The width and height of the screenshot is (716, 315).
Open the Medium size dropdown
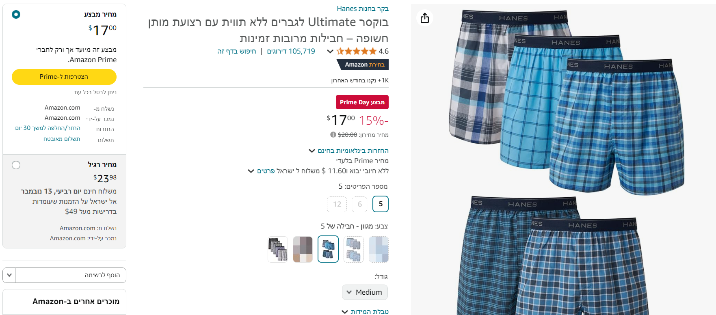coord(365,292)
